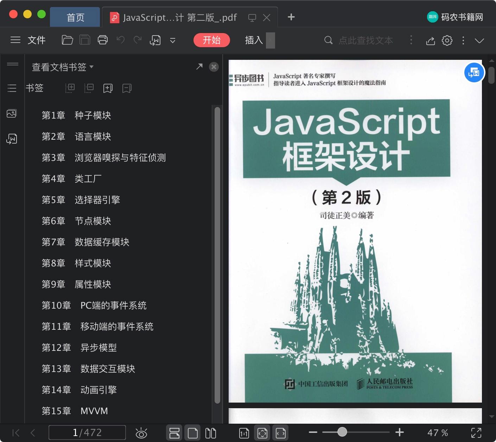Click the pop-out arrow on bookmark panel
The image size is (496, 442).
tap(199, 66)
